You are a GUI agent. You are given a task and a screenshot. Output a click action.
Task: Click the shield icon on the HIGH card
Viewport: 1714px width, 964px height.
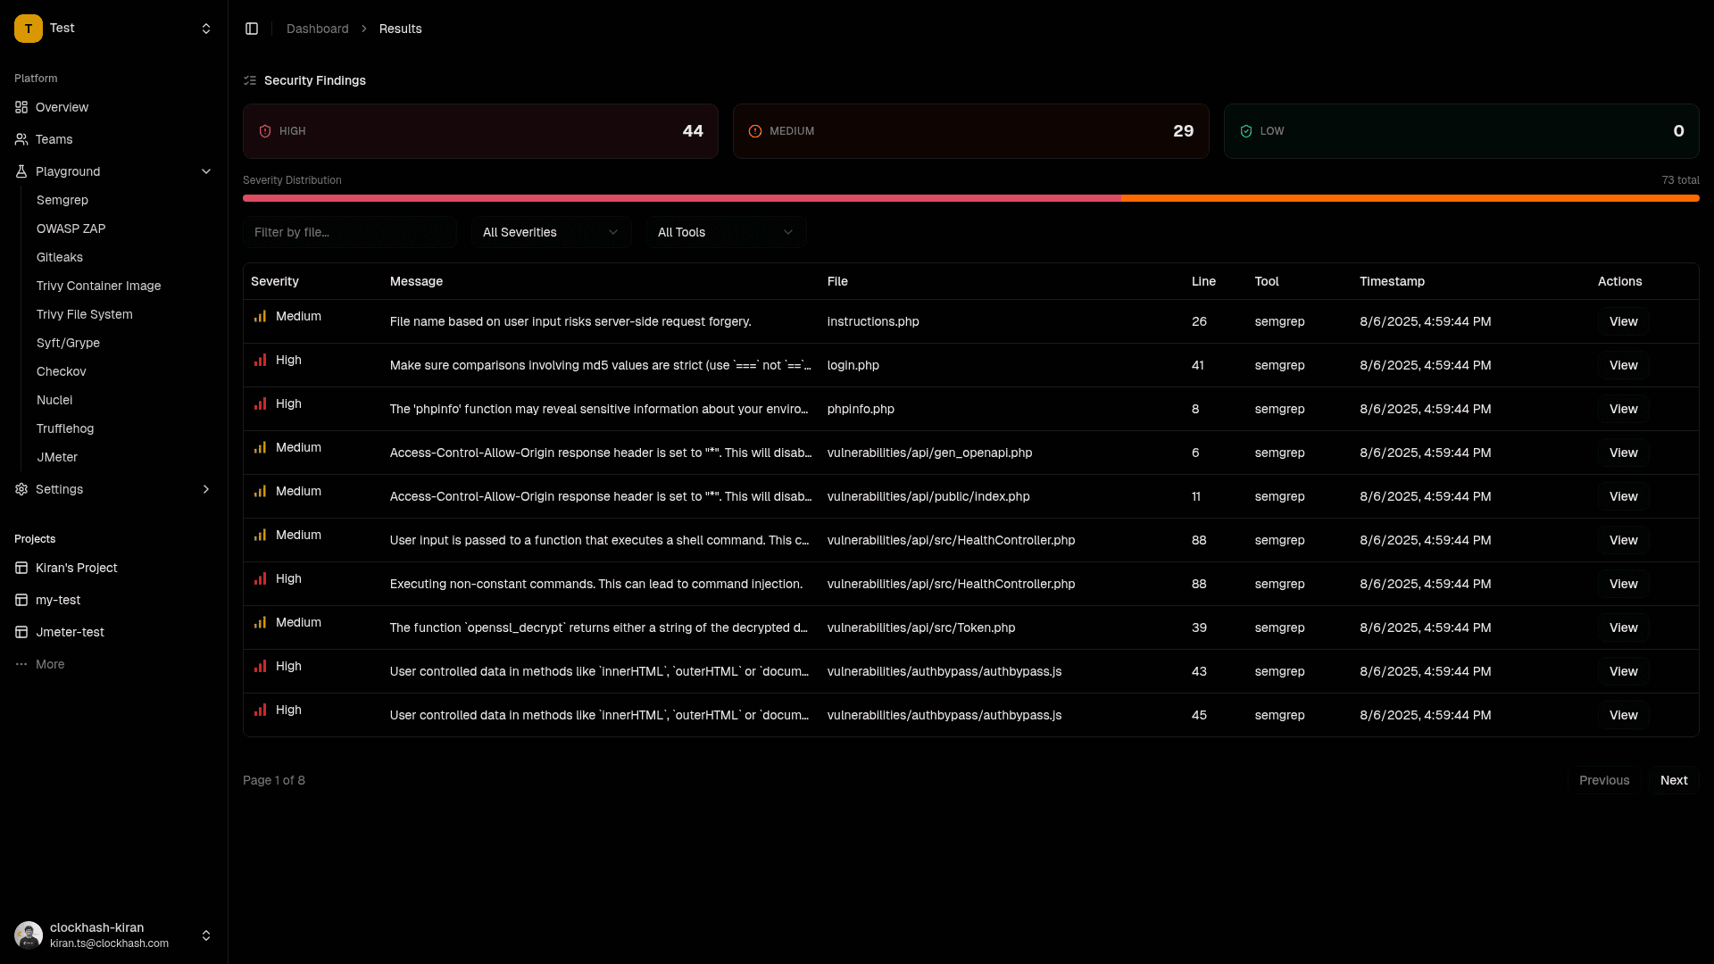tap(264, 131)
